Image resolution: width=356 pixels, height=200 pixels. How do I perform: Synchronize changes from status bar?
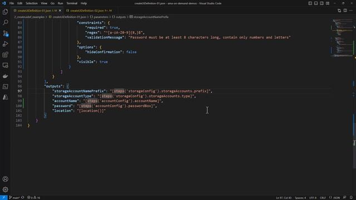click(23, 198)
